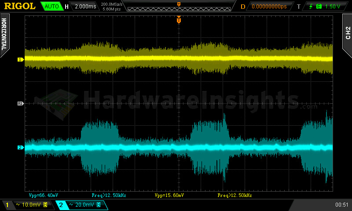This screenshot has width=352, height=211.
Task: Select the rising edge trigger icon
Action: tap(311, 7)
